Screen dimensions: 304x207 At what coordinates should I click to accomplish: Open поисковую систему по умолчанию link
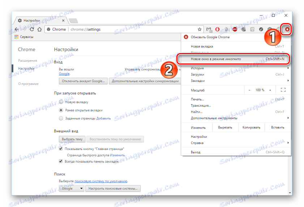(101, 181)
